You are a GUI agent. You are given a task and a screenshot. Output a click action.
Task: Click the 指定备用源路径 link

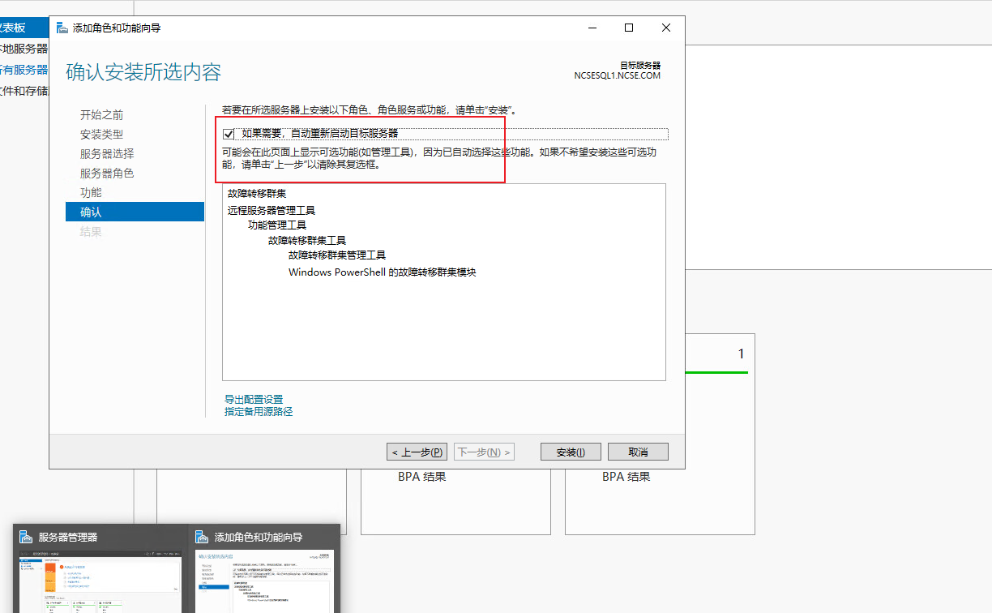(259, 412)
